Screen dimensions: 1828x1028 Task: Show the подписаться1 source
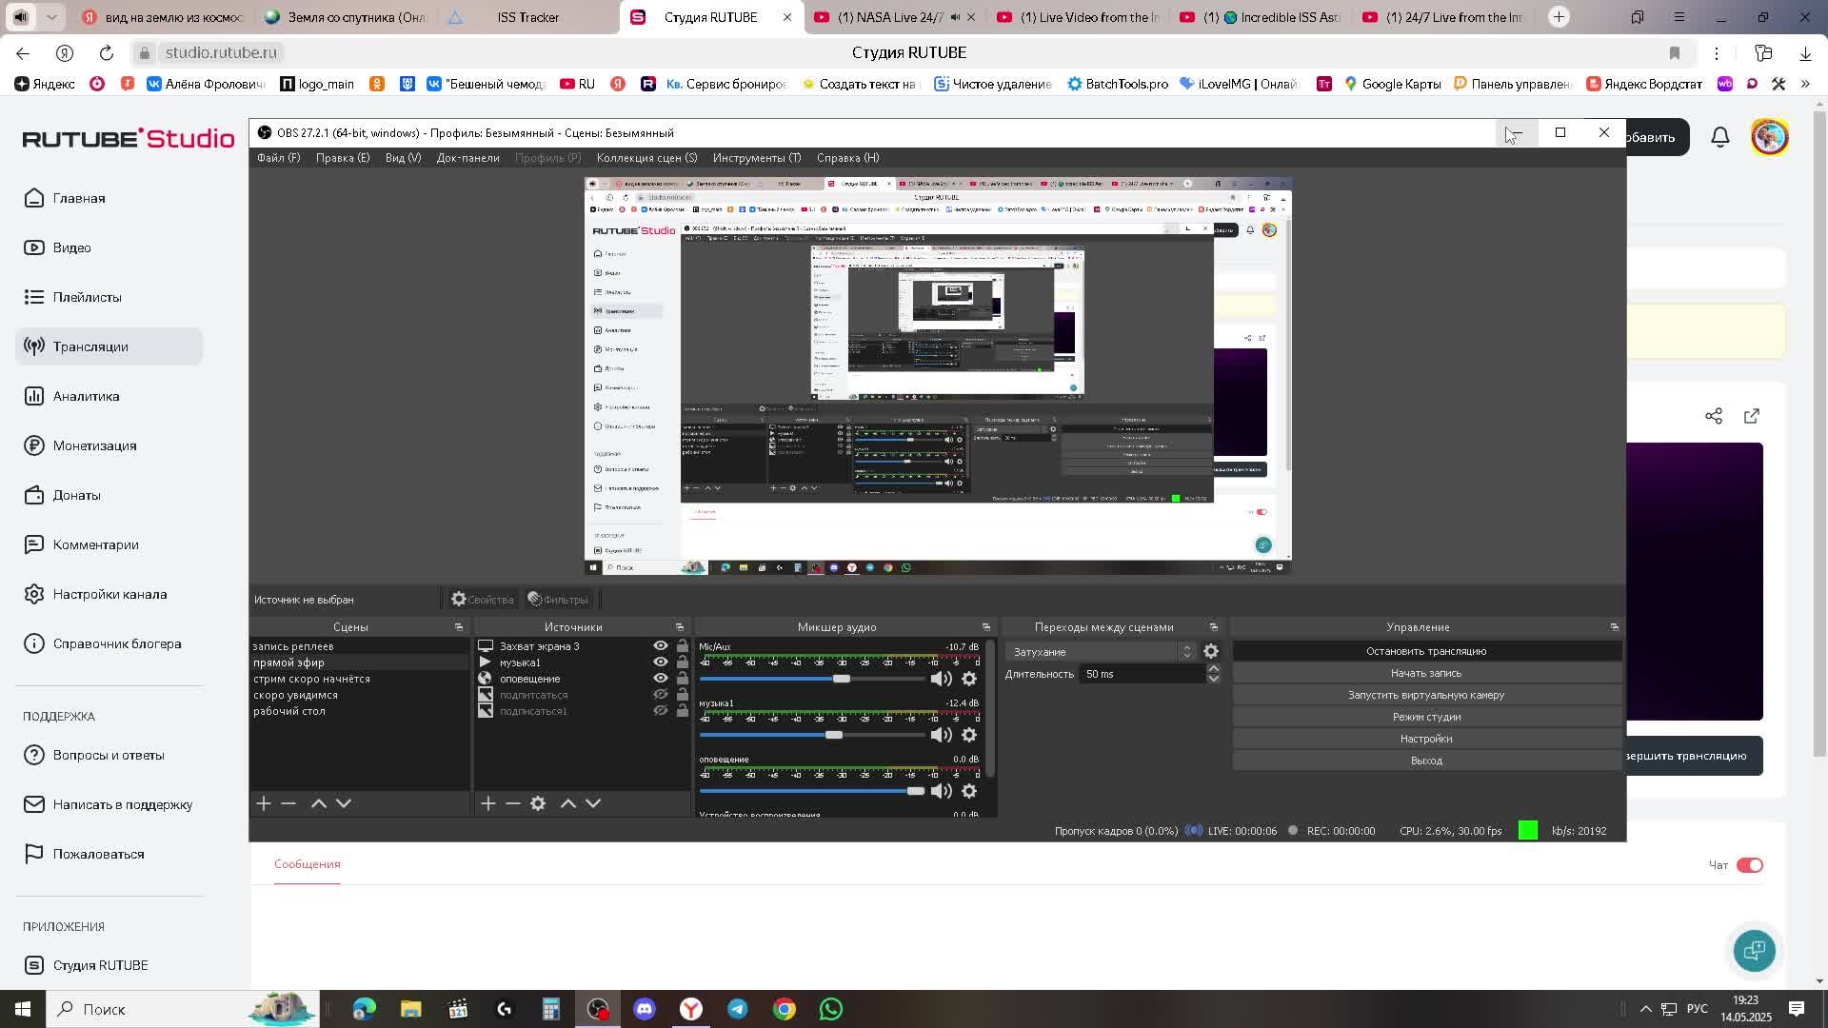pyautogui.click(x=660, y=711)
